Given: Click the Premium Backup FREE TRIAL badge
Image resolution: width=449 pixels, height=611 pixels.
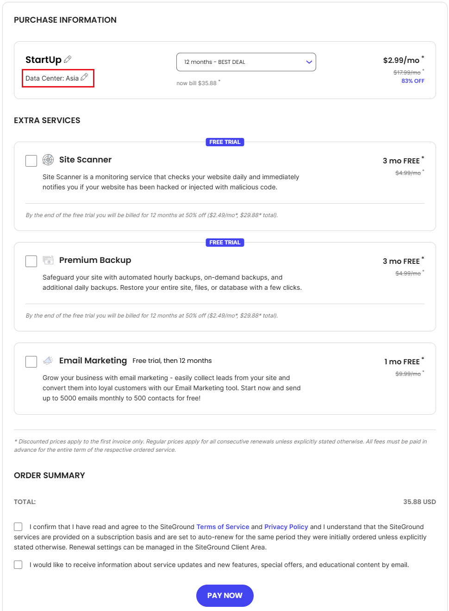Looking at the screenshot, I should click(x=225, y=243).
